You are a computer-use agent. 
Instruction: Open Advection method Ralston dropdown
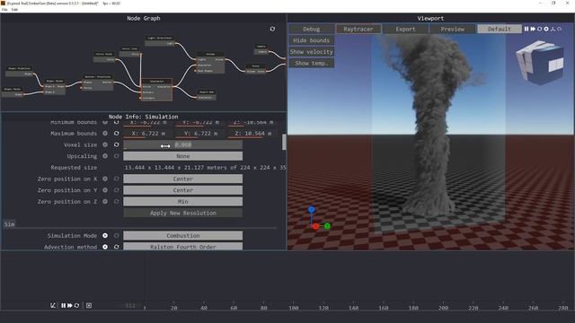pyautogui.click(x=182, y=247)
